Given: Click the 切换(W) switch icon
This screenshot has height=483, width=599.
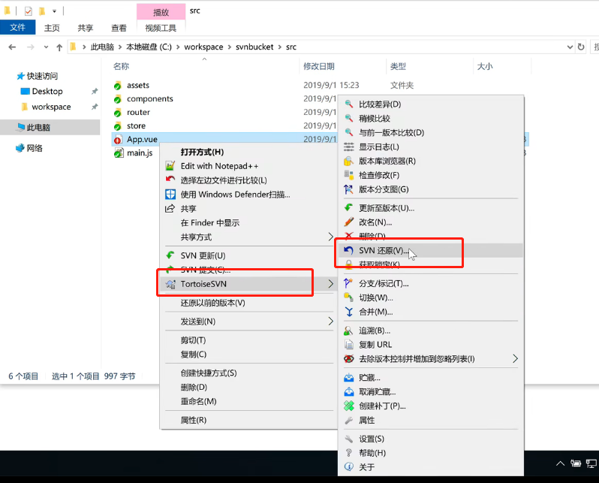Looking at the screenshot, I should pyautogui.click(x=348, y=297).
